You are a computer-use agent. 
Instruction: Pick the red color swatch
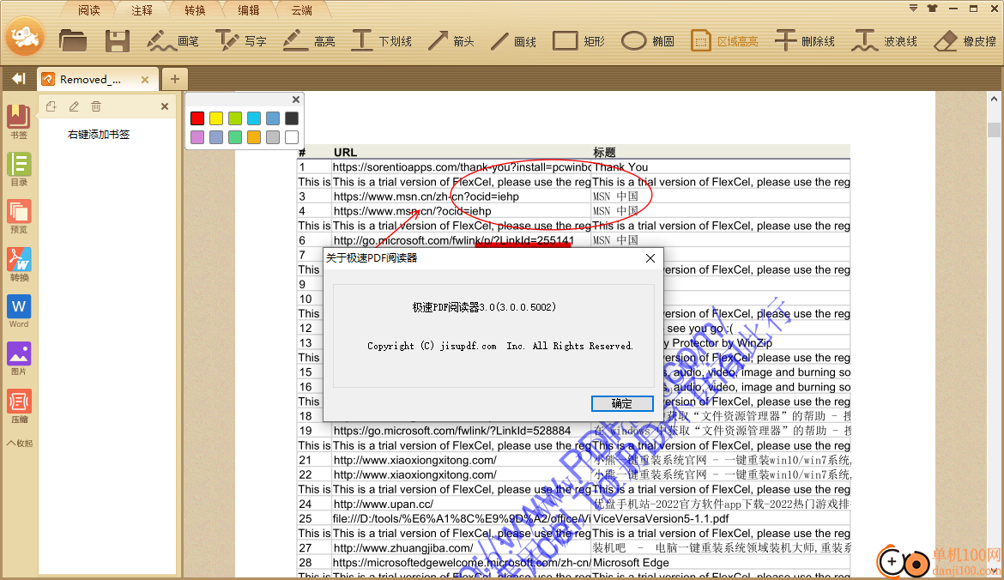tap(197, 118)
